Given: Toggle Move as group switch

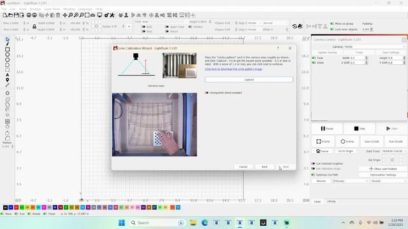Looking at the screenshot, I should pos(332,24).
